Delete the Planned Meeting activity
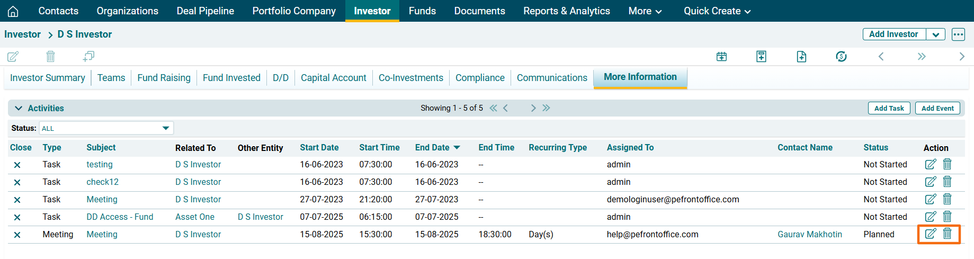 point(948,234)
